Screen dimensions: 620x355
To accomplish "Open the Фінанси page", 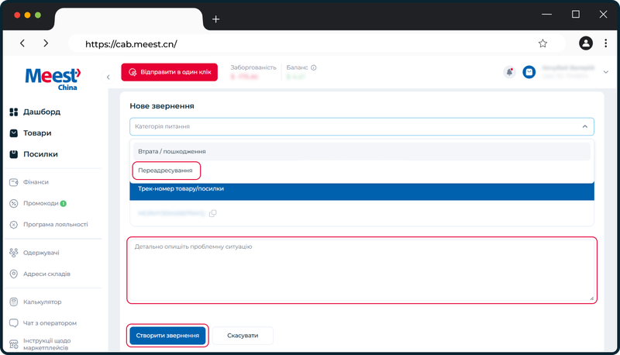I will 36,182.
